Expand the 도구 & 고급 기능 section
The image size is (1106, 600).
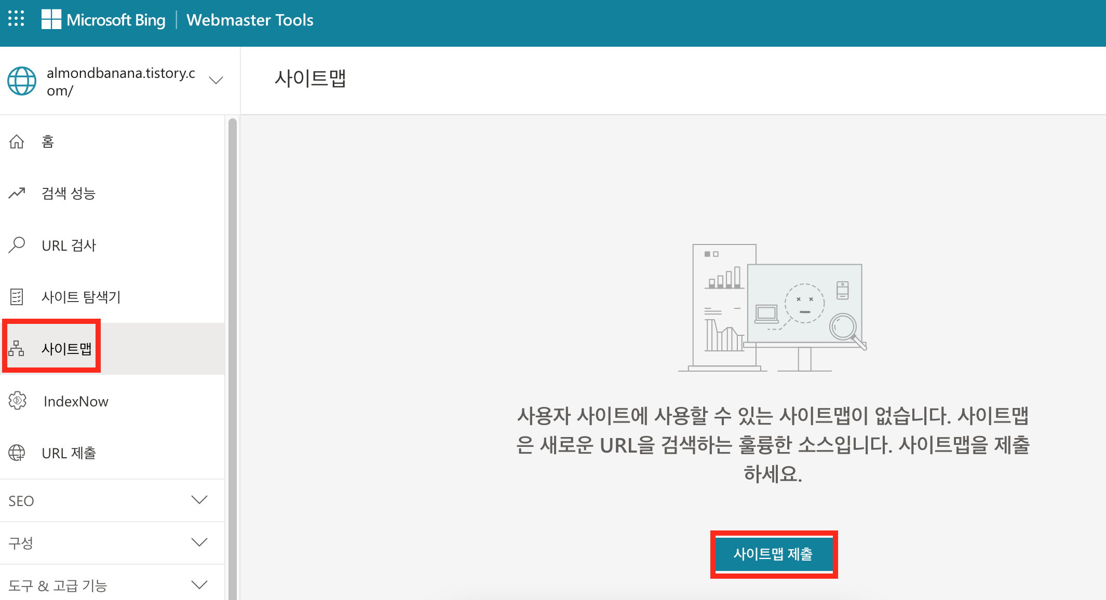(199, 585)
